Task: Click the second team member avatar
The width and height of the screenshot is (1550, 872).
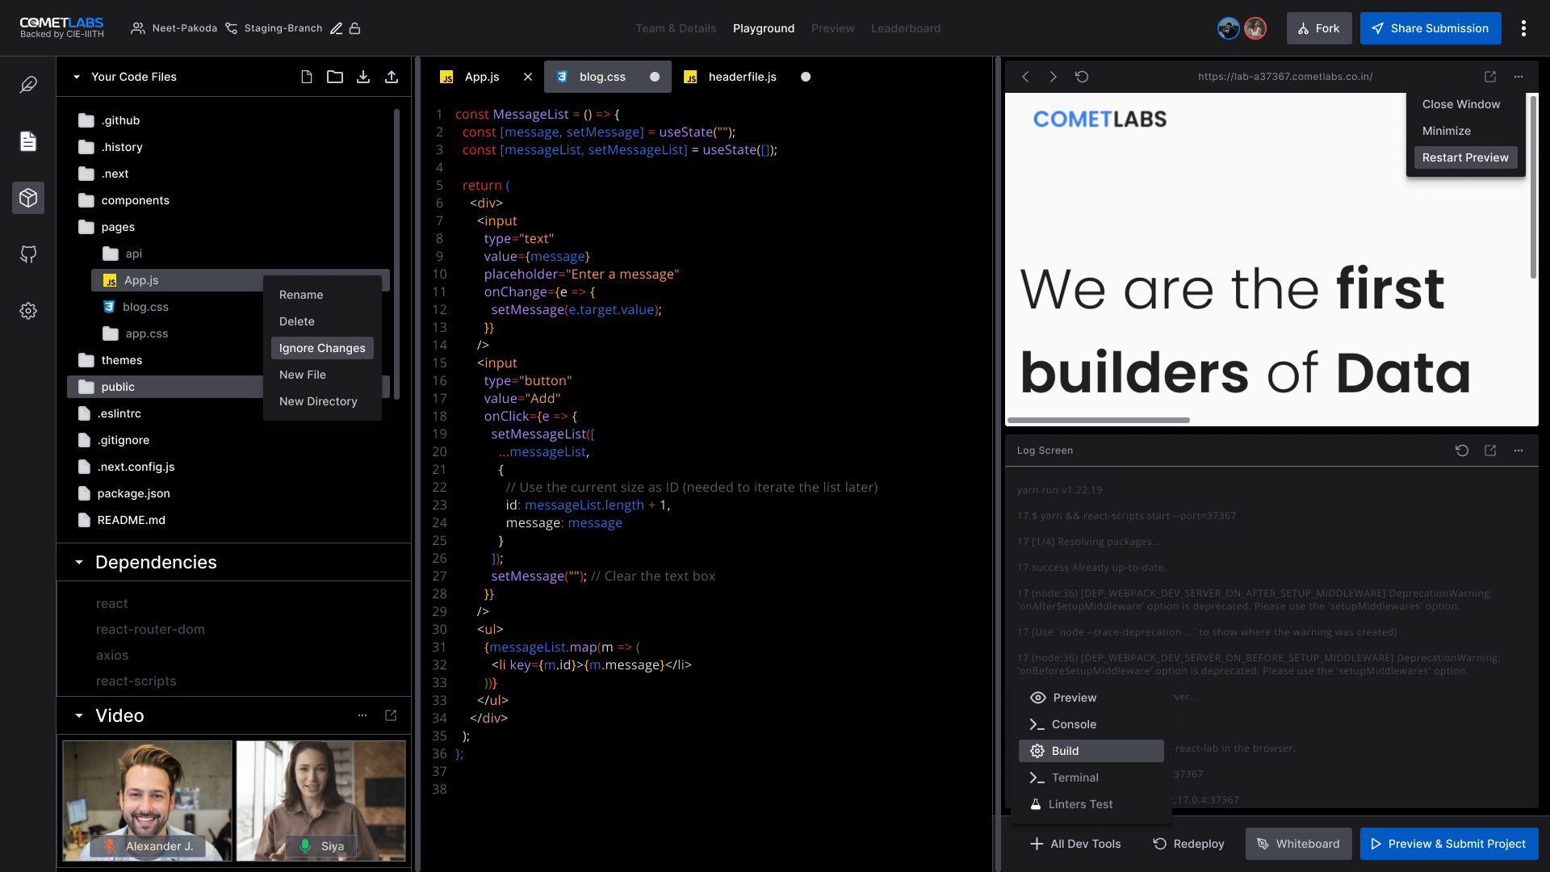Action: [x=1255, y=28]
